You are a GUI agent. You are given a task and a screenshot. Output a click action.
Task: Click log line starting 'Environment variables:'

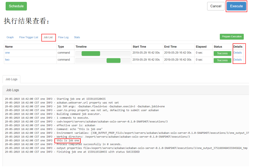127,133
